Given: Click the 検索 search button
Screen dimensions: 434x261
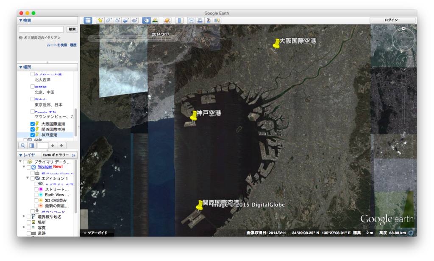Looking at the screenshot, I should point(72,29).
